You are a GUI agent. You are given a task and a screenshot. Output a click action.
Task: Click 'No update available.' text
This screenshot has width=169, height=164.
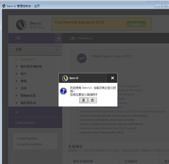30,144
